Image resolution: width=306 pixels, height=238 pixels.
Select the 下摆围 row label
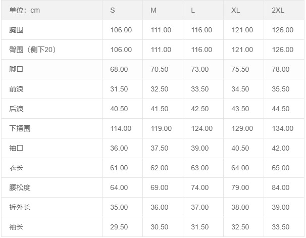coord(20,128)
